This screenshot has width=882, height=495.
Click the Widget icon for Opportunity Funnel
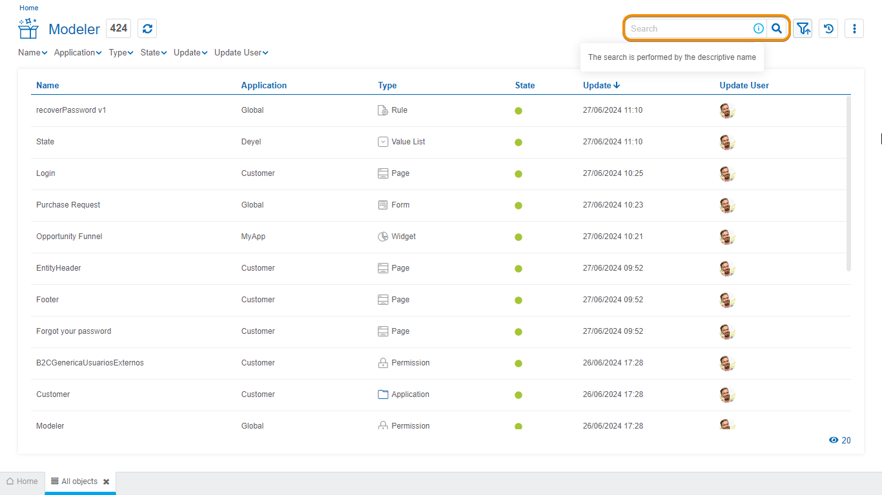[x=383, y=237]
